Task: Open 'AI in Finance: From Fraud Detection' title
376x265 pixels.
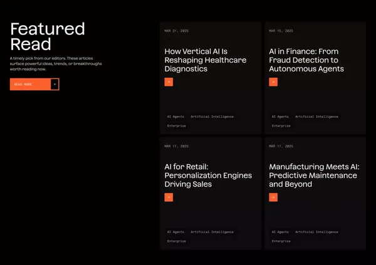Action: tap(306, 60)
